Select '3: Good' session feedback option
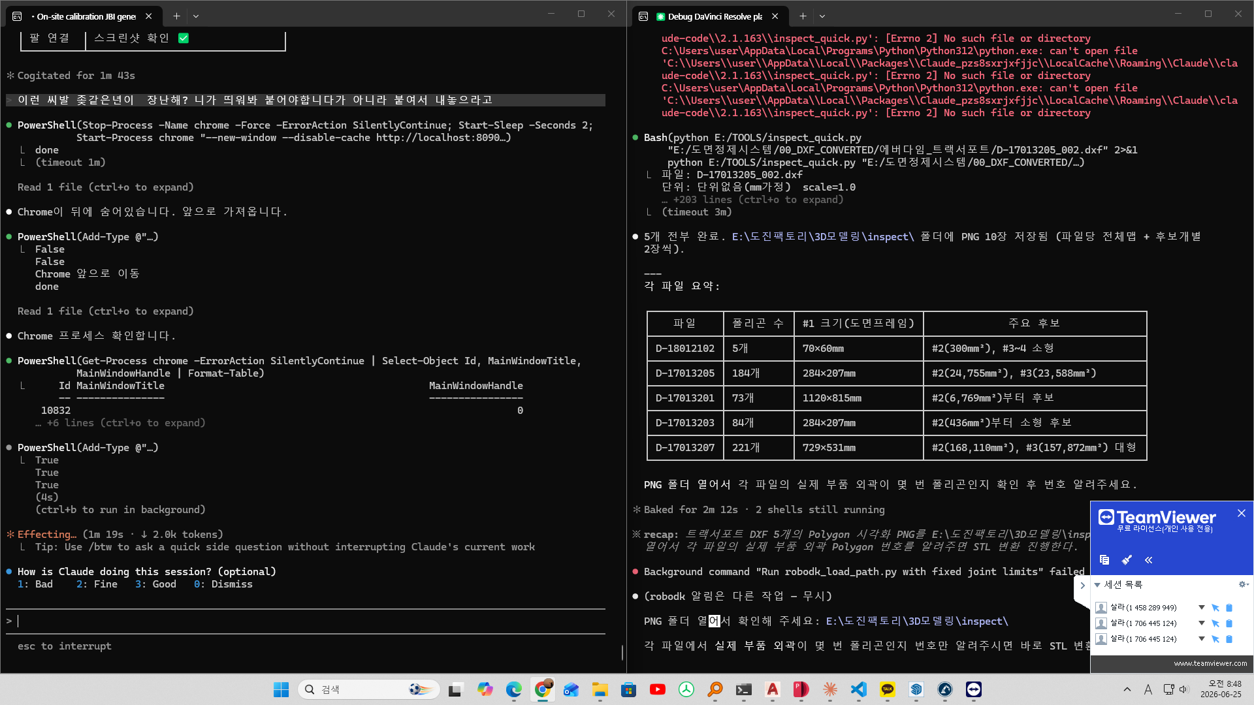Image resolution: width=1254 pixels, height=705 pixels. pyautogui.click(x=155, y=584)
